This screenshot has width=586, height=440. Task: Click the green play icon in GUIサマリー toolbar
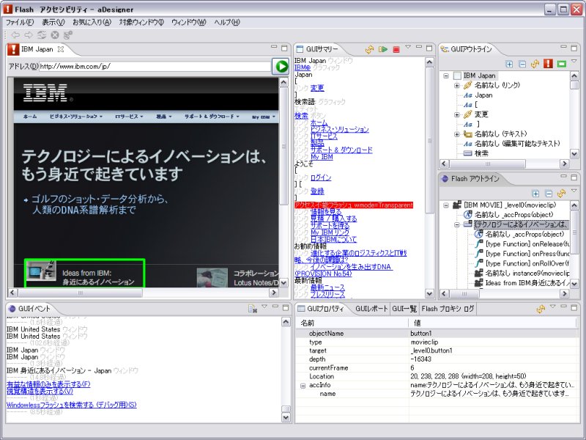point(382,49)
